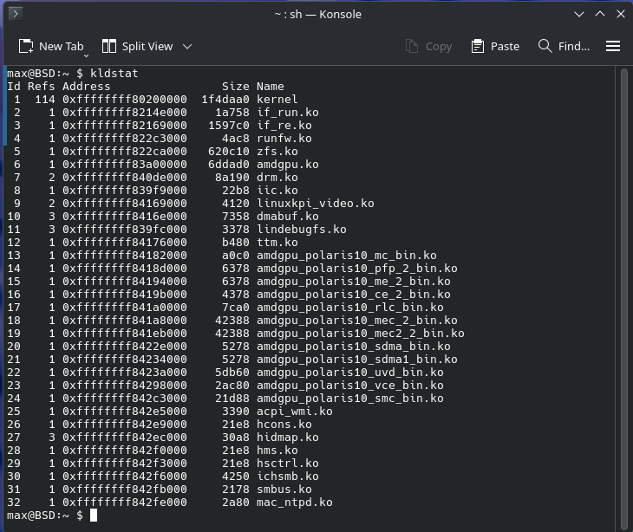The image size is (633, 532).
Task: Open a new terminal with New Tab
Action: pos(51,46)
